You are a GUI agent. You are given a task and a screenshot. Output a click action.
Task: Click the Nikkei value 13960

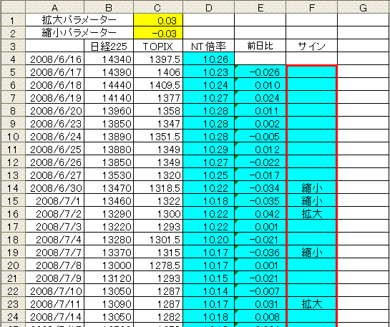[109, 110]
